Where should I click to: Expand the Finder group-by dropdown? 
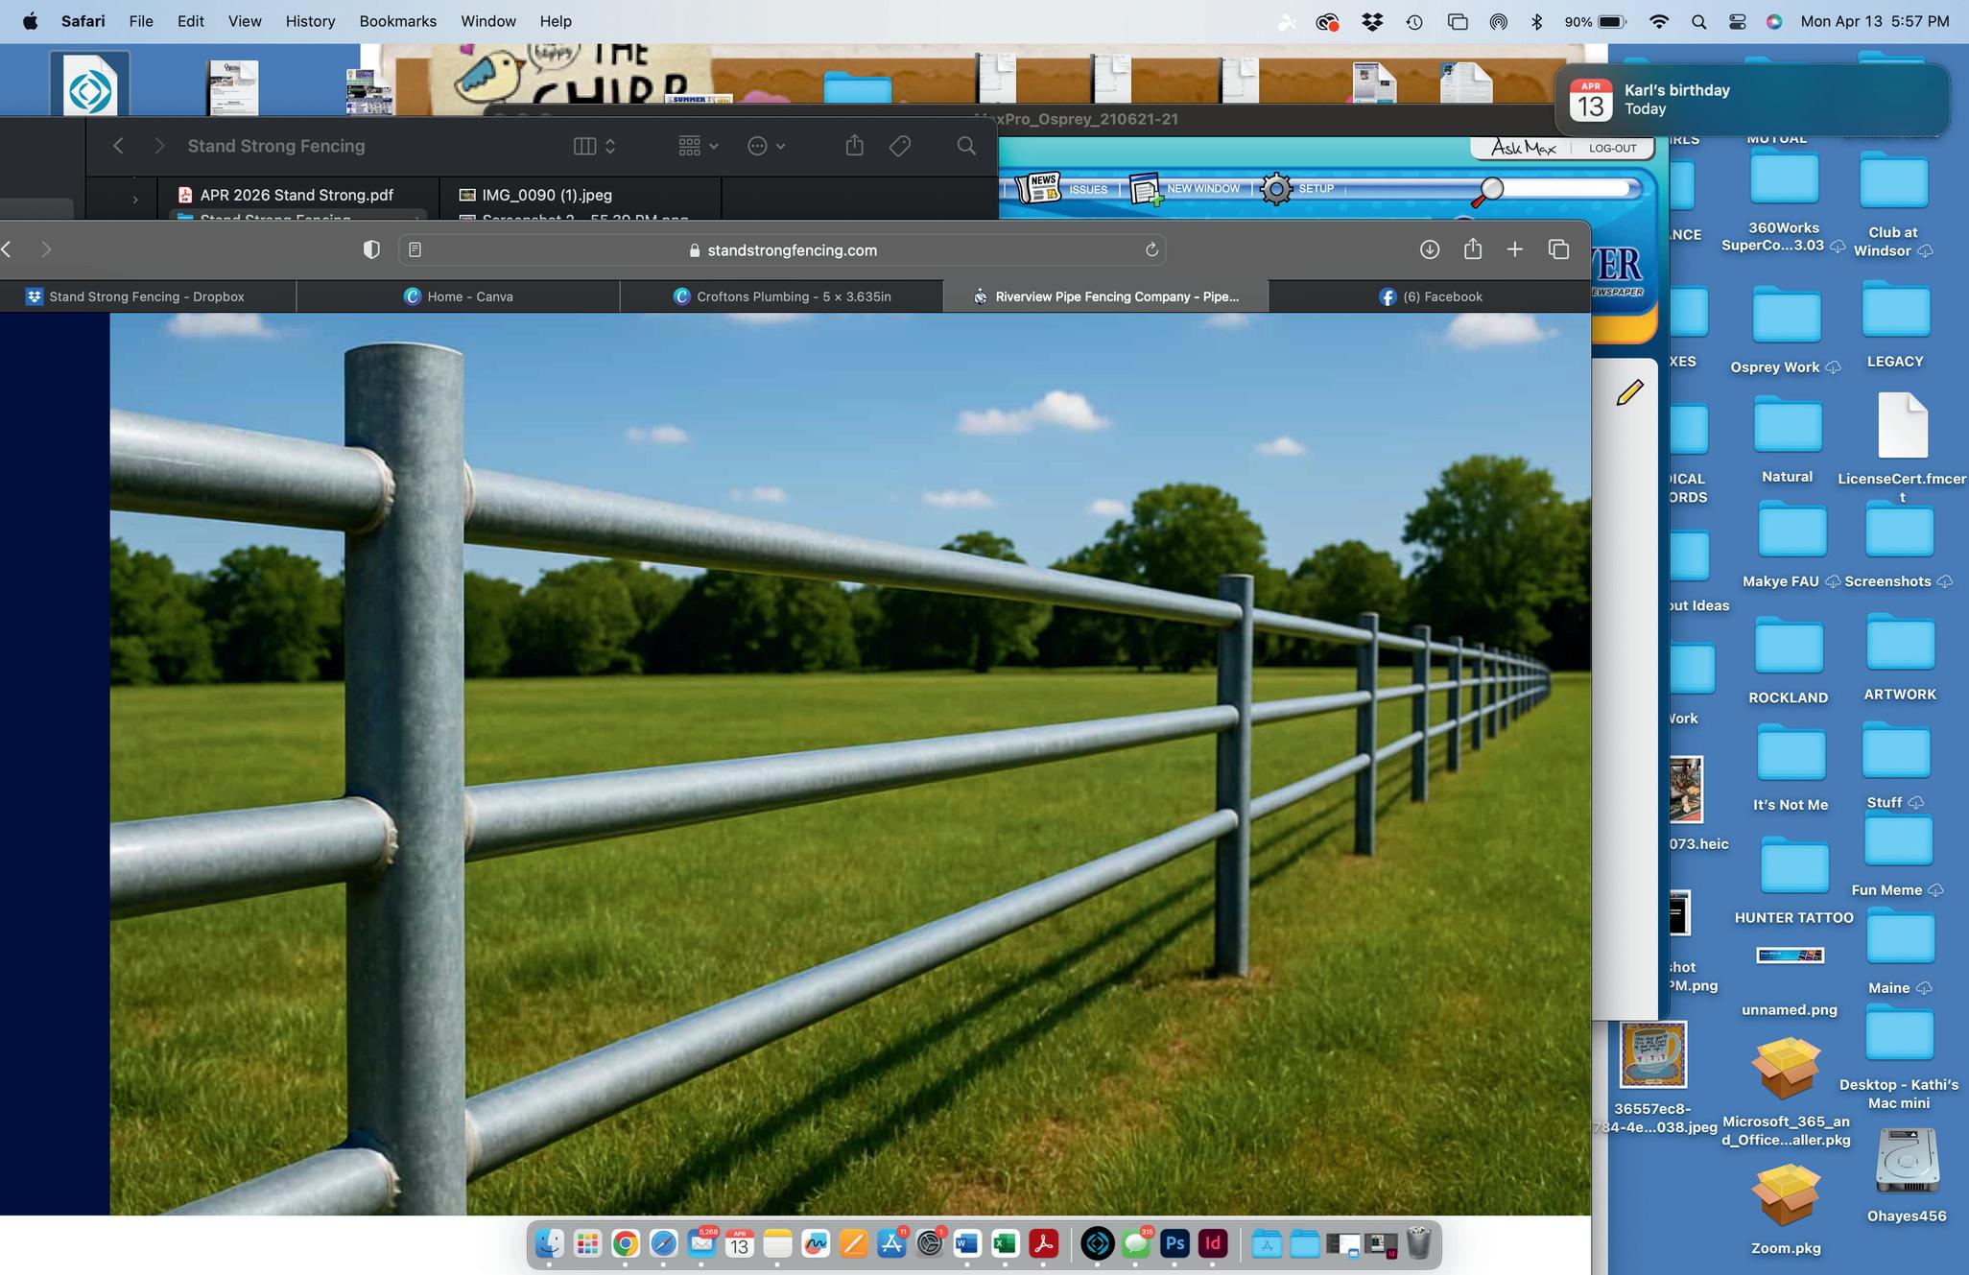click(698, 146)
